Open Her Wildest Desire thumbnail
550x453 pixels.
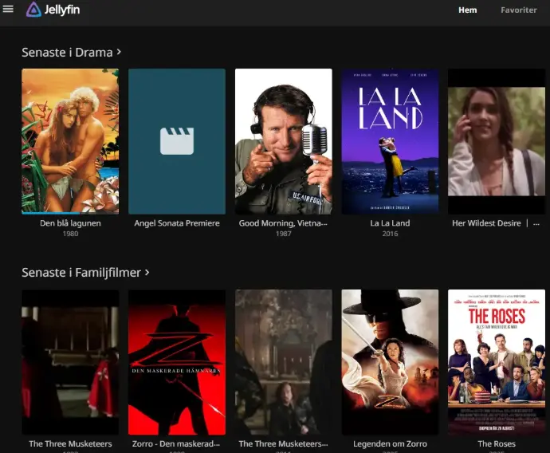[x=497, y=140]
